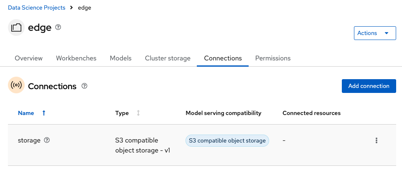Click the Connections section broadcast icon
402x170 pixels.
click(x=16, y=86)
